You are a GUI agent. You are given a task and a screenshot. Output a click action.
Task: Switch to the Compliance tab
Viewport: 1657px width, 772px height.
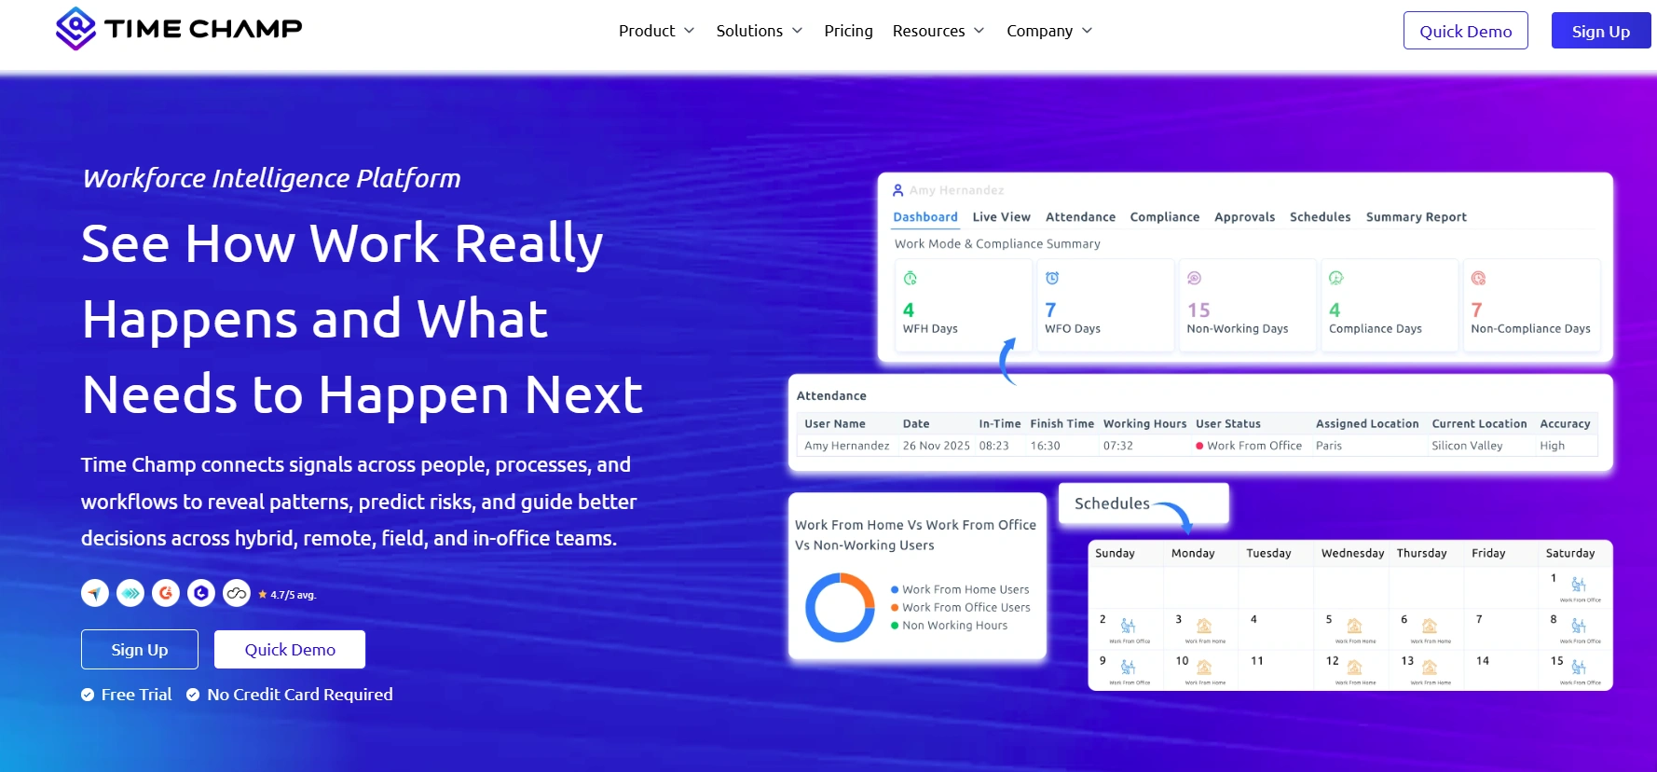(x=1165, y=217)
